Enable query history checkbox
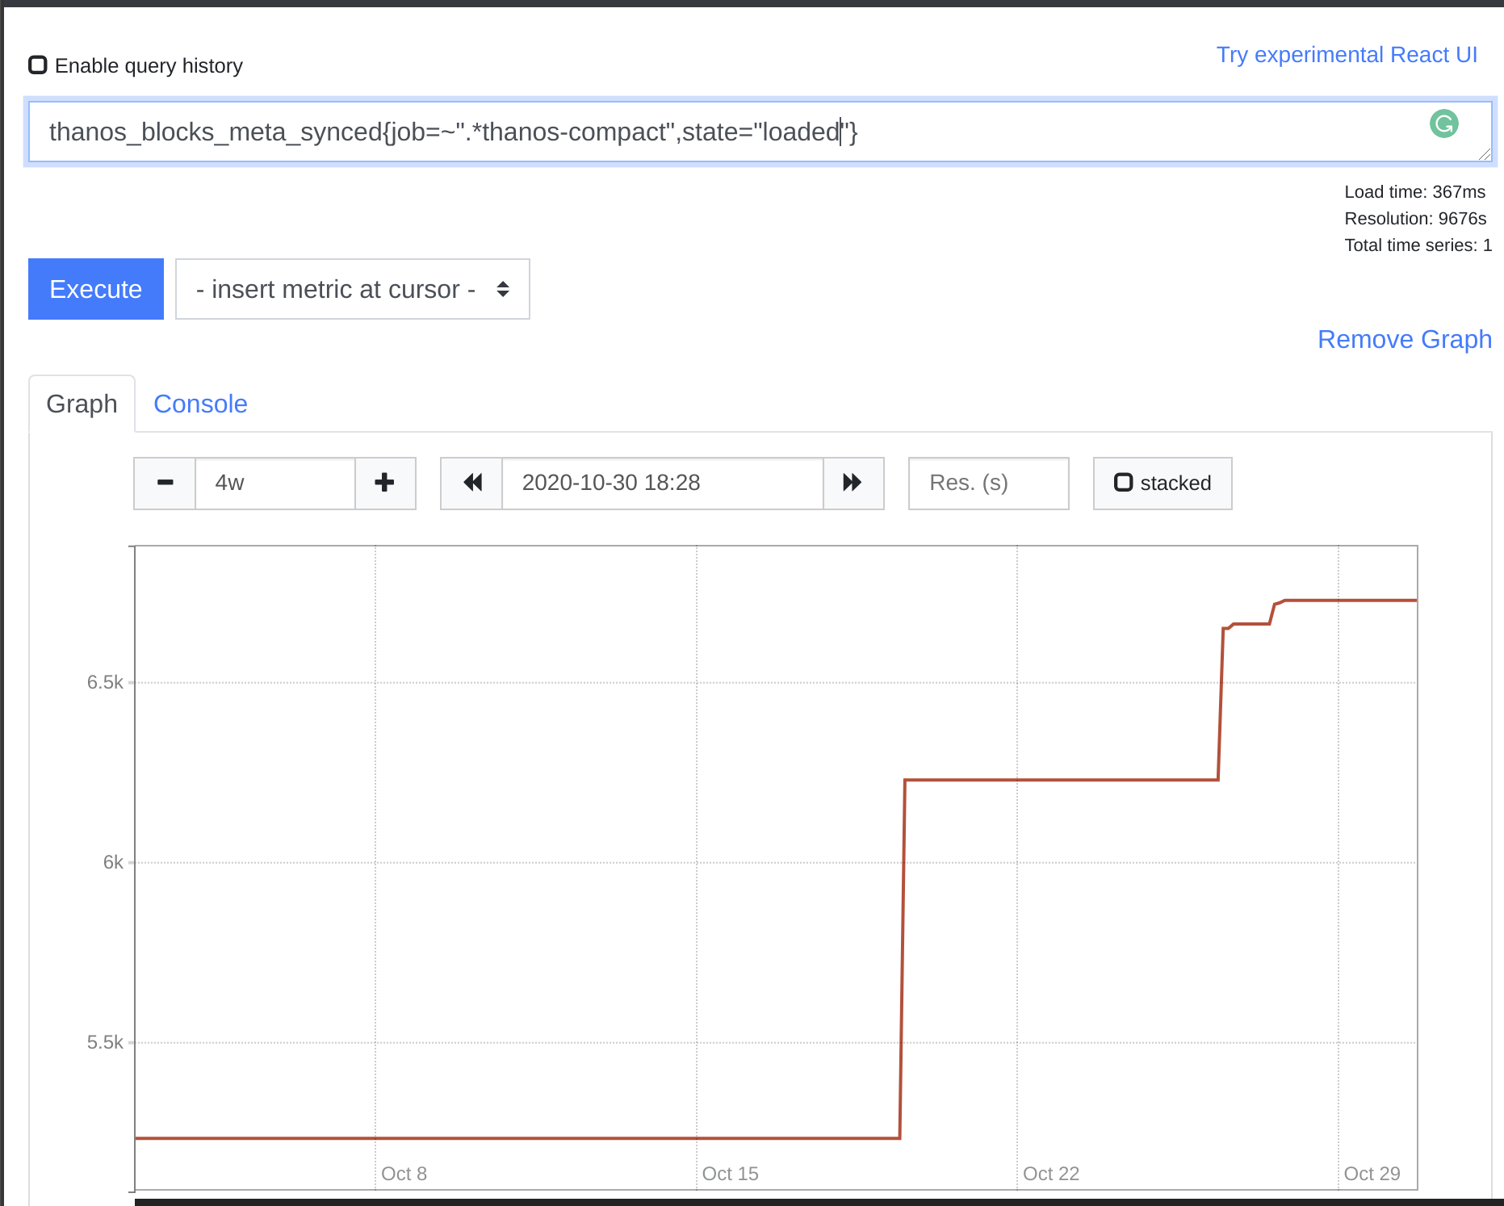 point(38,65)
